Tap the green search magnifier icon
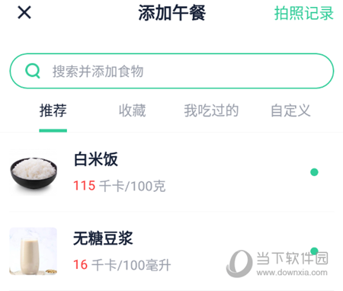The width and height of the screenshot is (343, 291). point(33,71)
